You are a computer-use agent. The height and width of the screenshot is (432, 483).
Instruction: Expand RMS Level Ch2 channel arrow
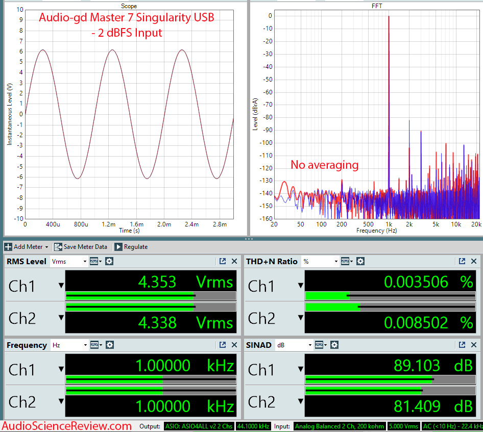[61, 318]
